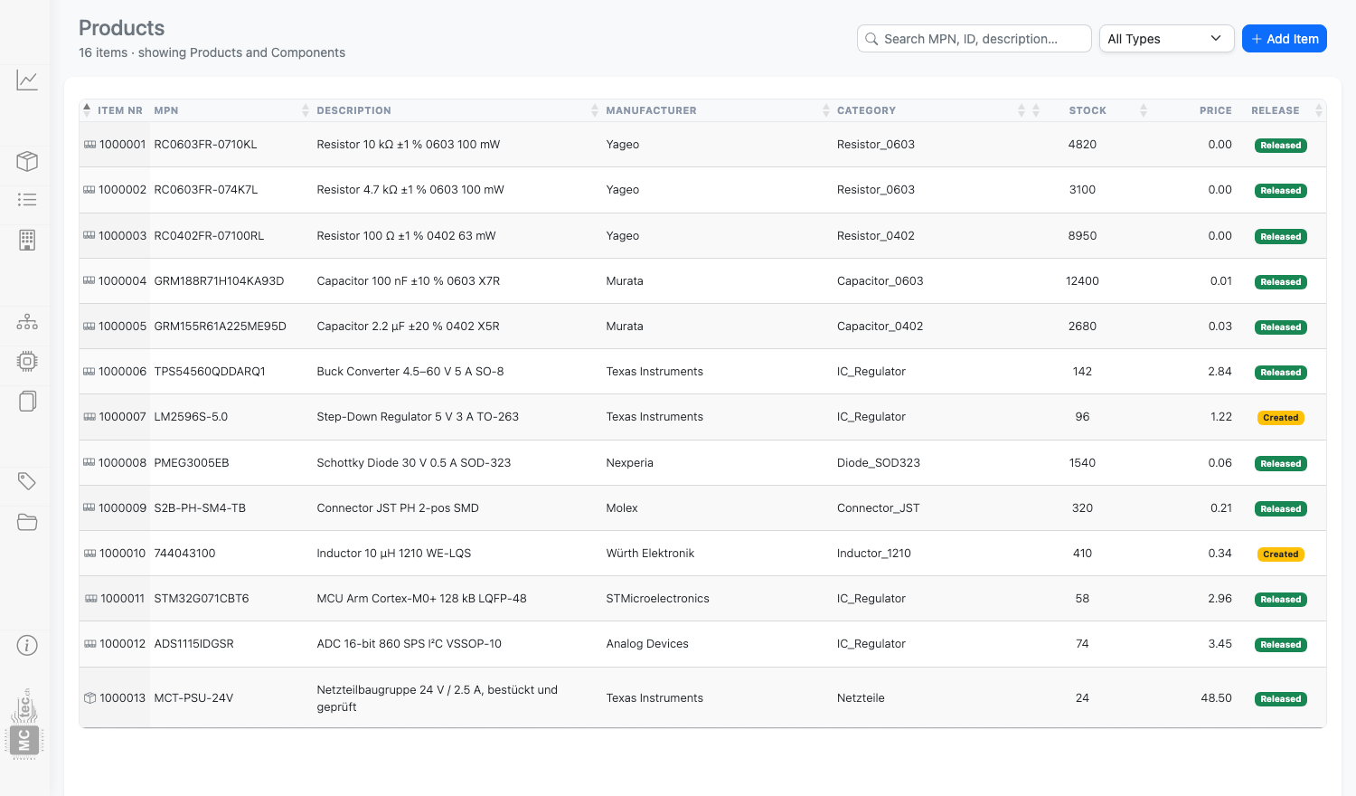Open the stacked documents icon in the sidebar
1356x796 pixels.
point(27,401)
